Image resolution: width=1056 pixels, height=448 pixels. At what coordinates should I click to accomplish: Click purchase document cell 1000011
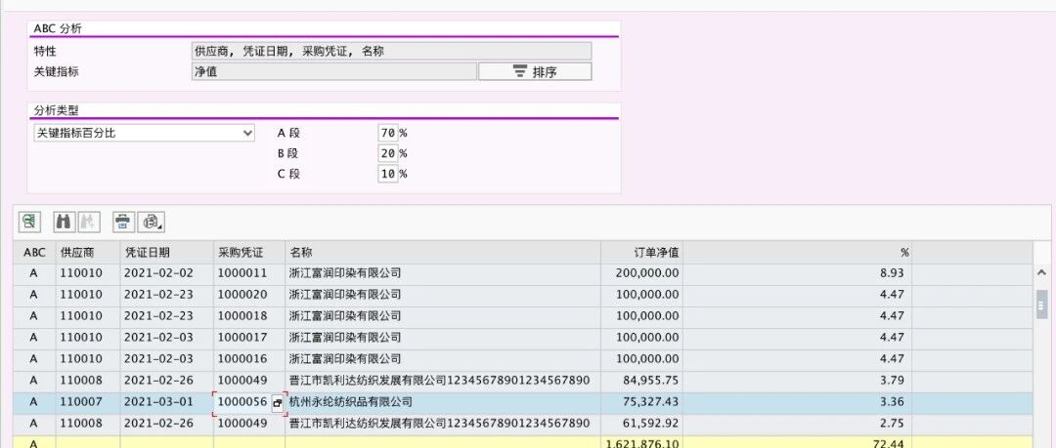pos(249,273)
